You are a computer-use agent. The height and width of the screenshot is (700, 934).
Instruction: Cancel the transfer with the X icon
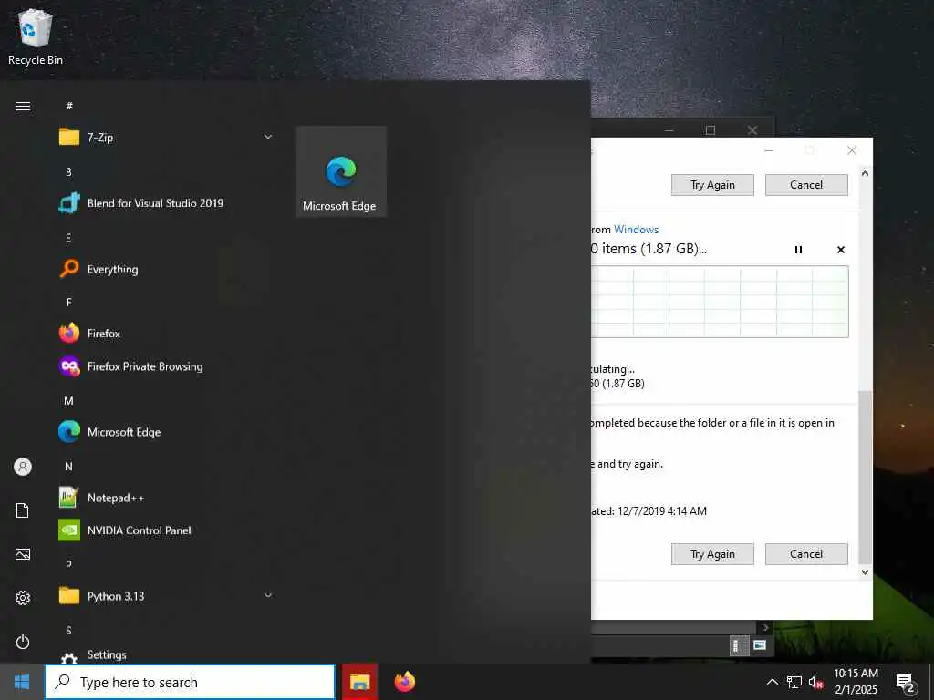point(840,250)
